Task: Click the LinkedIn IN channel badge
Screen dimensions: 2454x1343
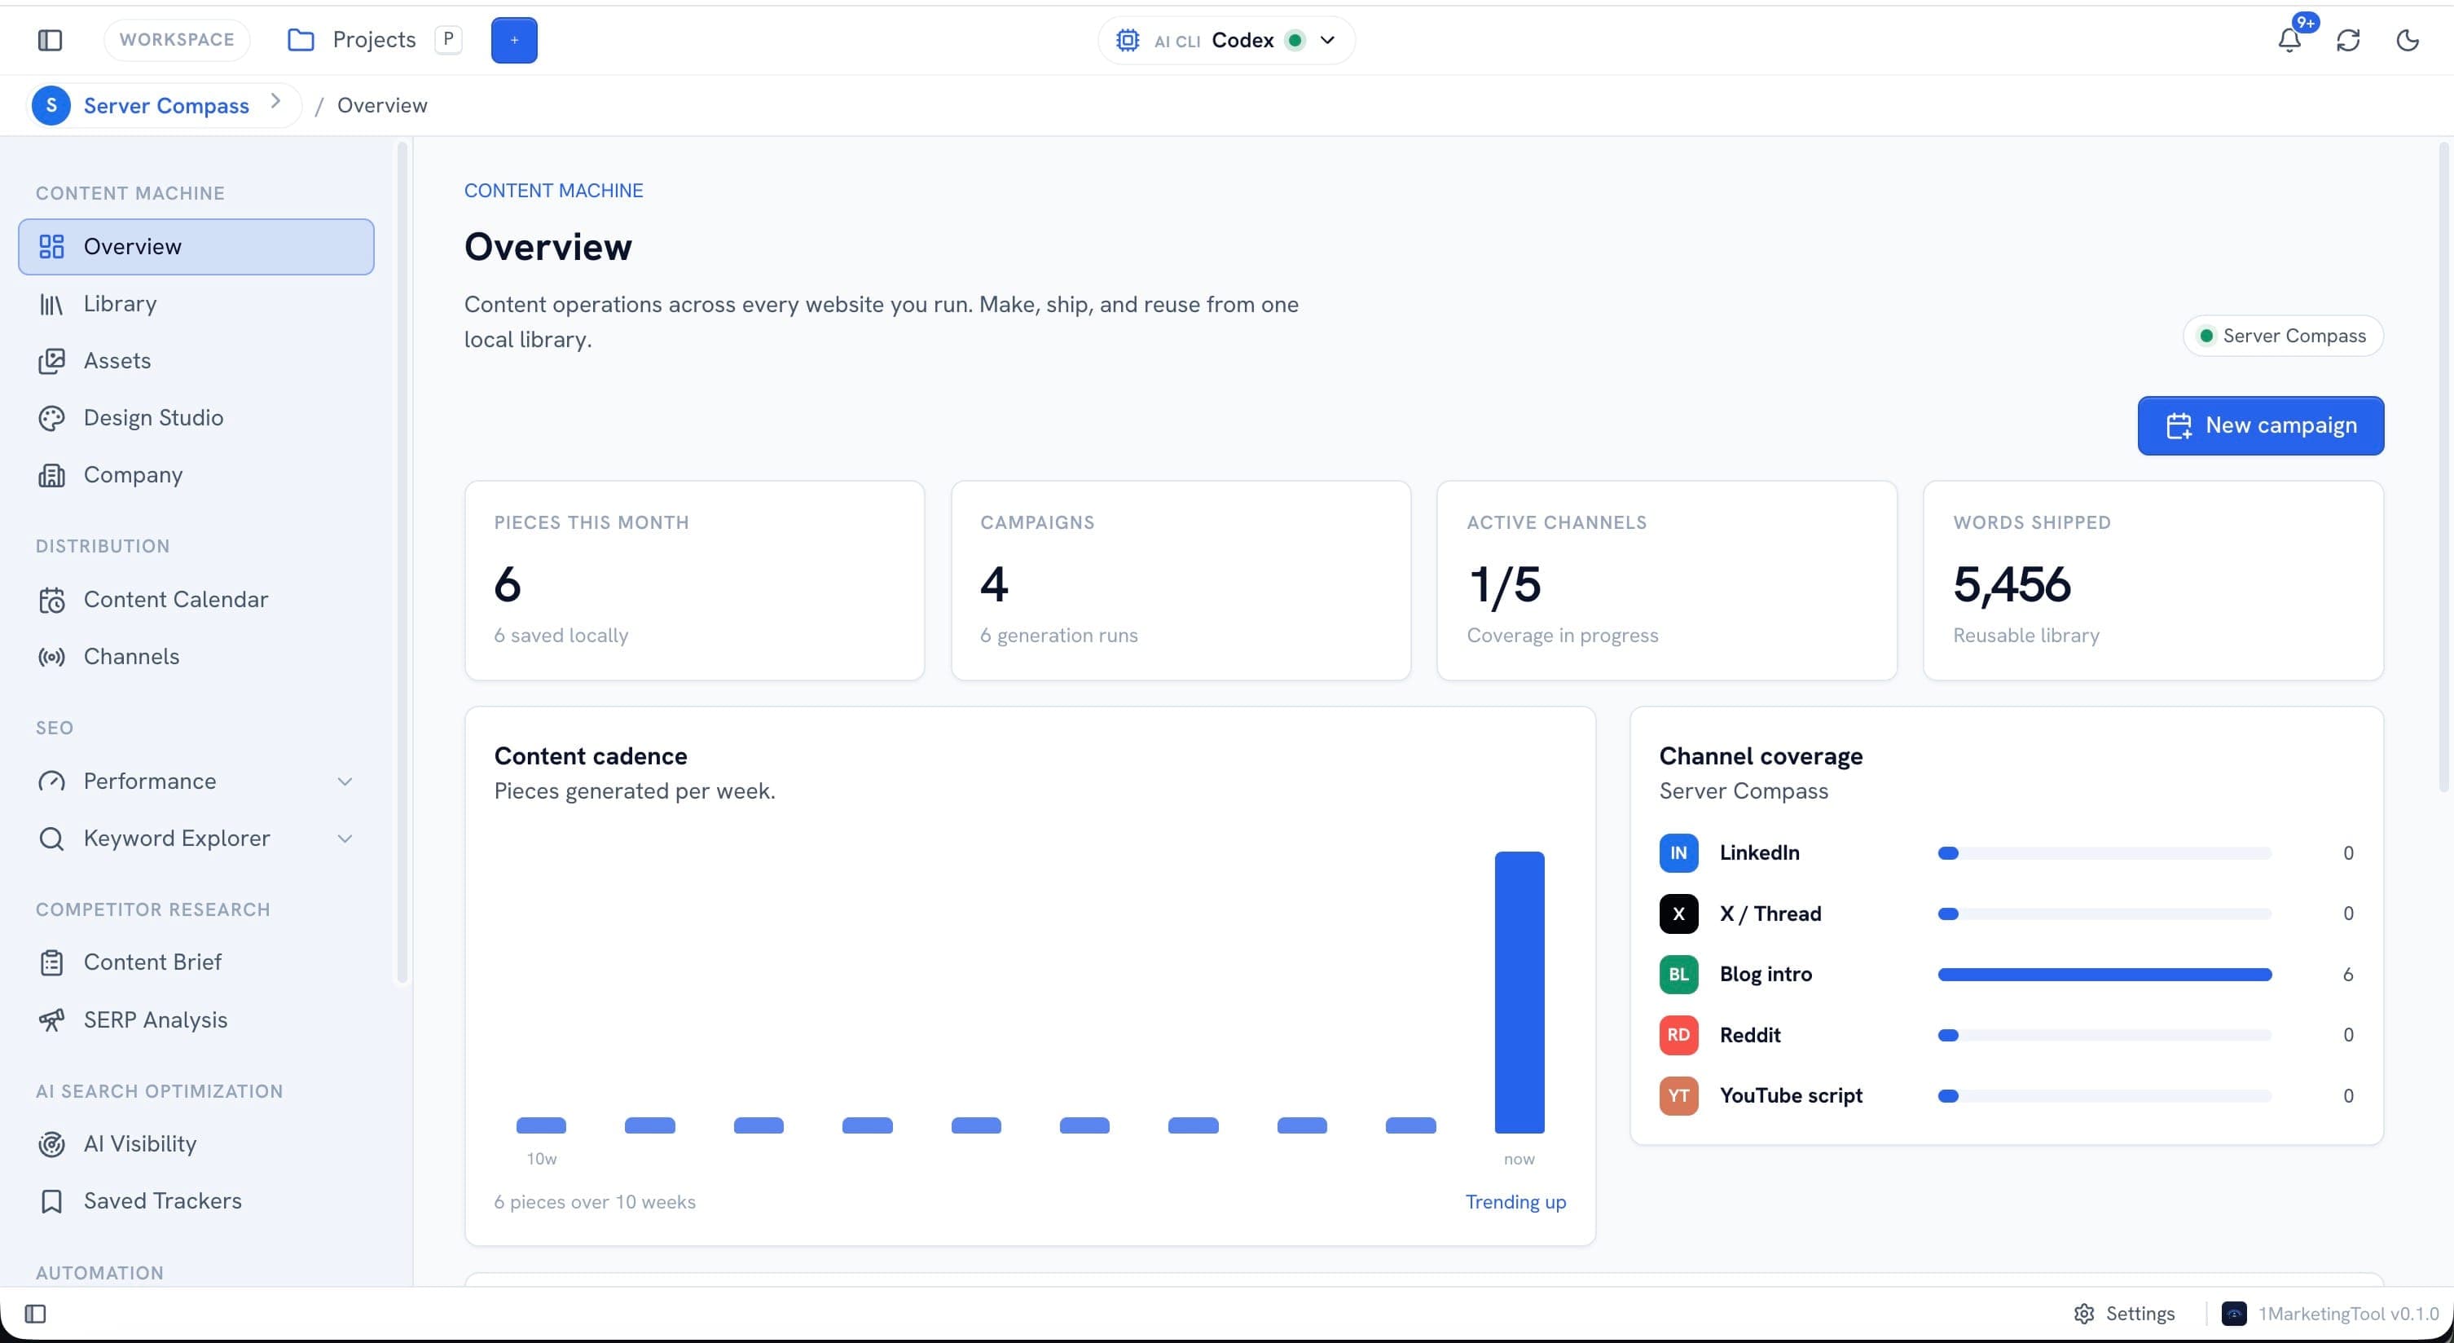Action: (x=1678, y=853)
